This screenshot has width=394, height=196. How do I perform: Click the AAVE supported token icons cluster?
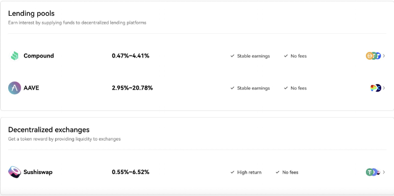[376, 88]
